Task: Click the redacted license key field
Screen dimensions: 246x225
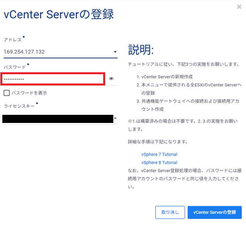Action: point(57,118)
